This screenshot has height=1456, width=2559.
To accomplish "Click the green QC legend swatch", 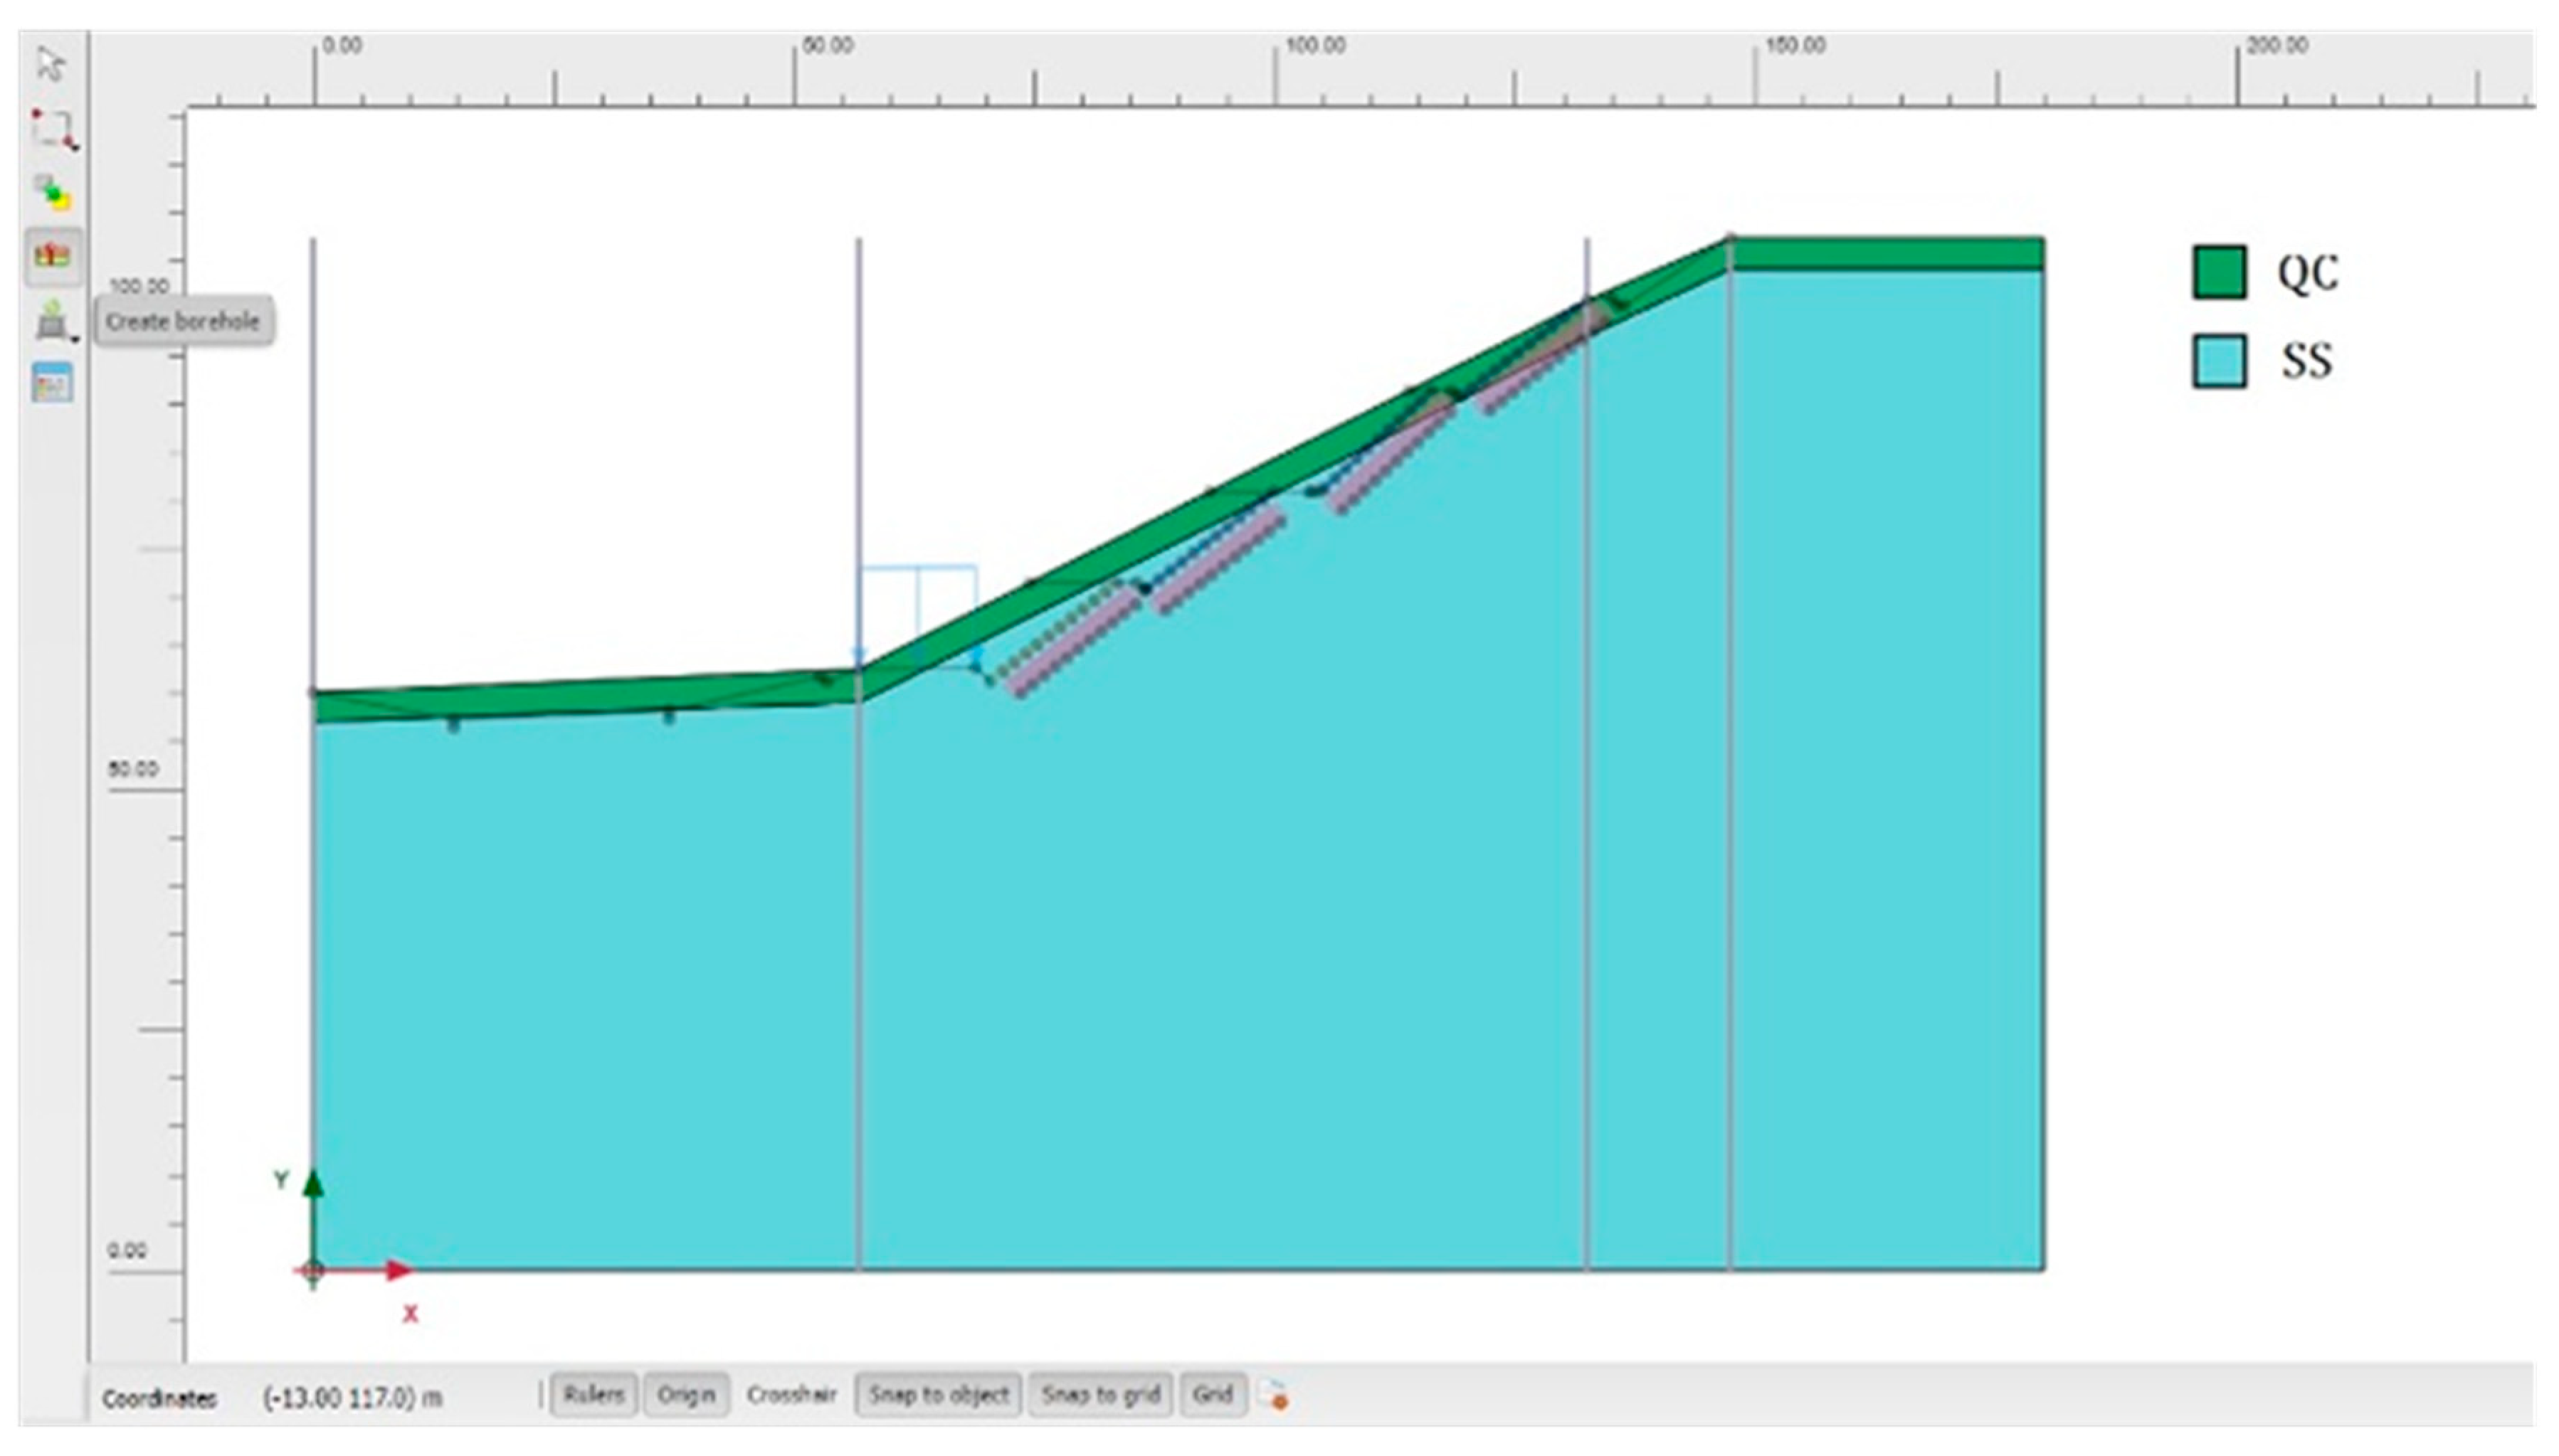I will pyautogui.click(x=2219, y=272).
